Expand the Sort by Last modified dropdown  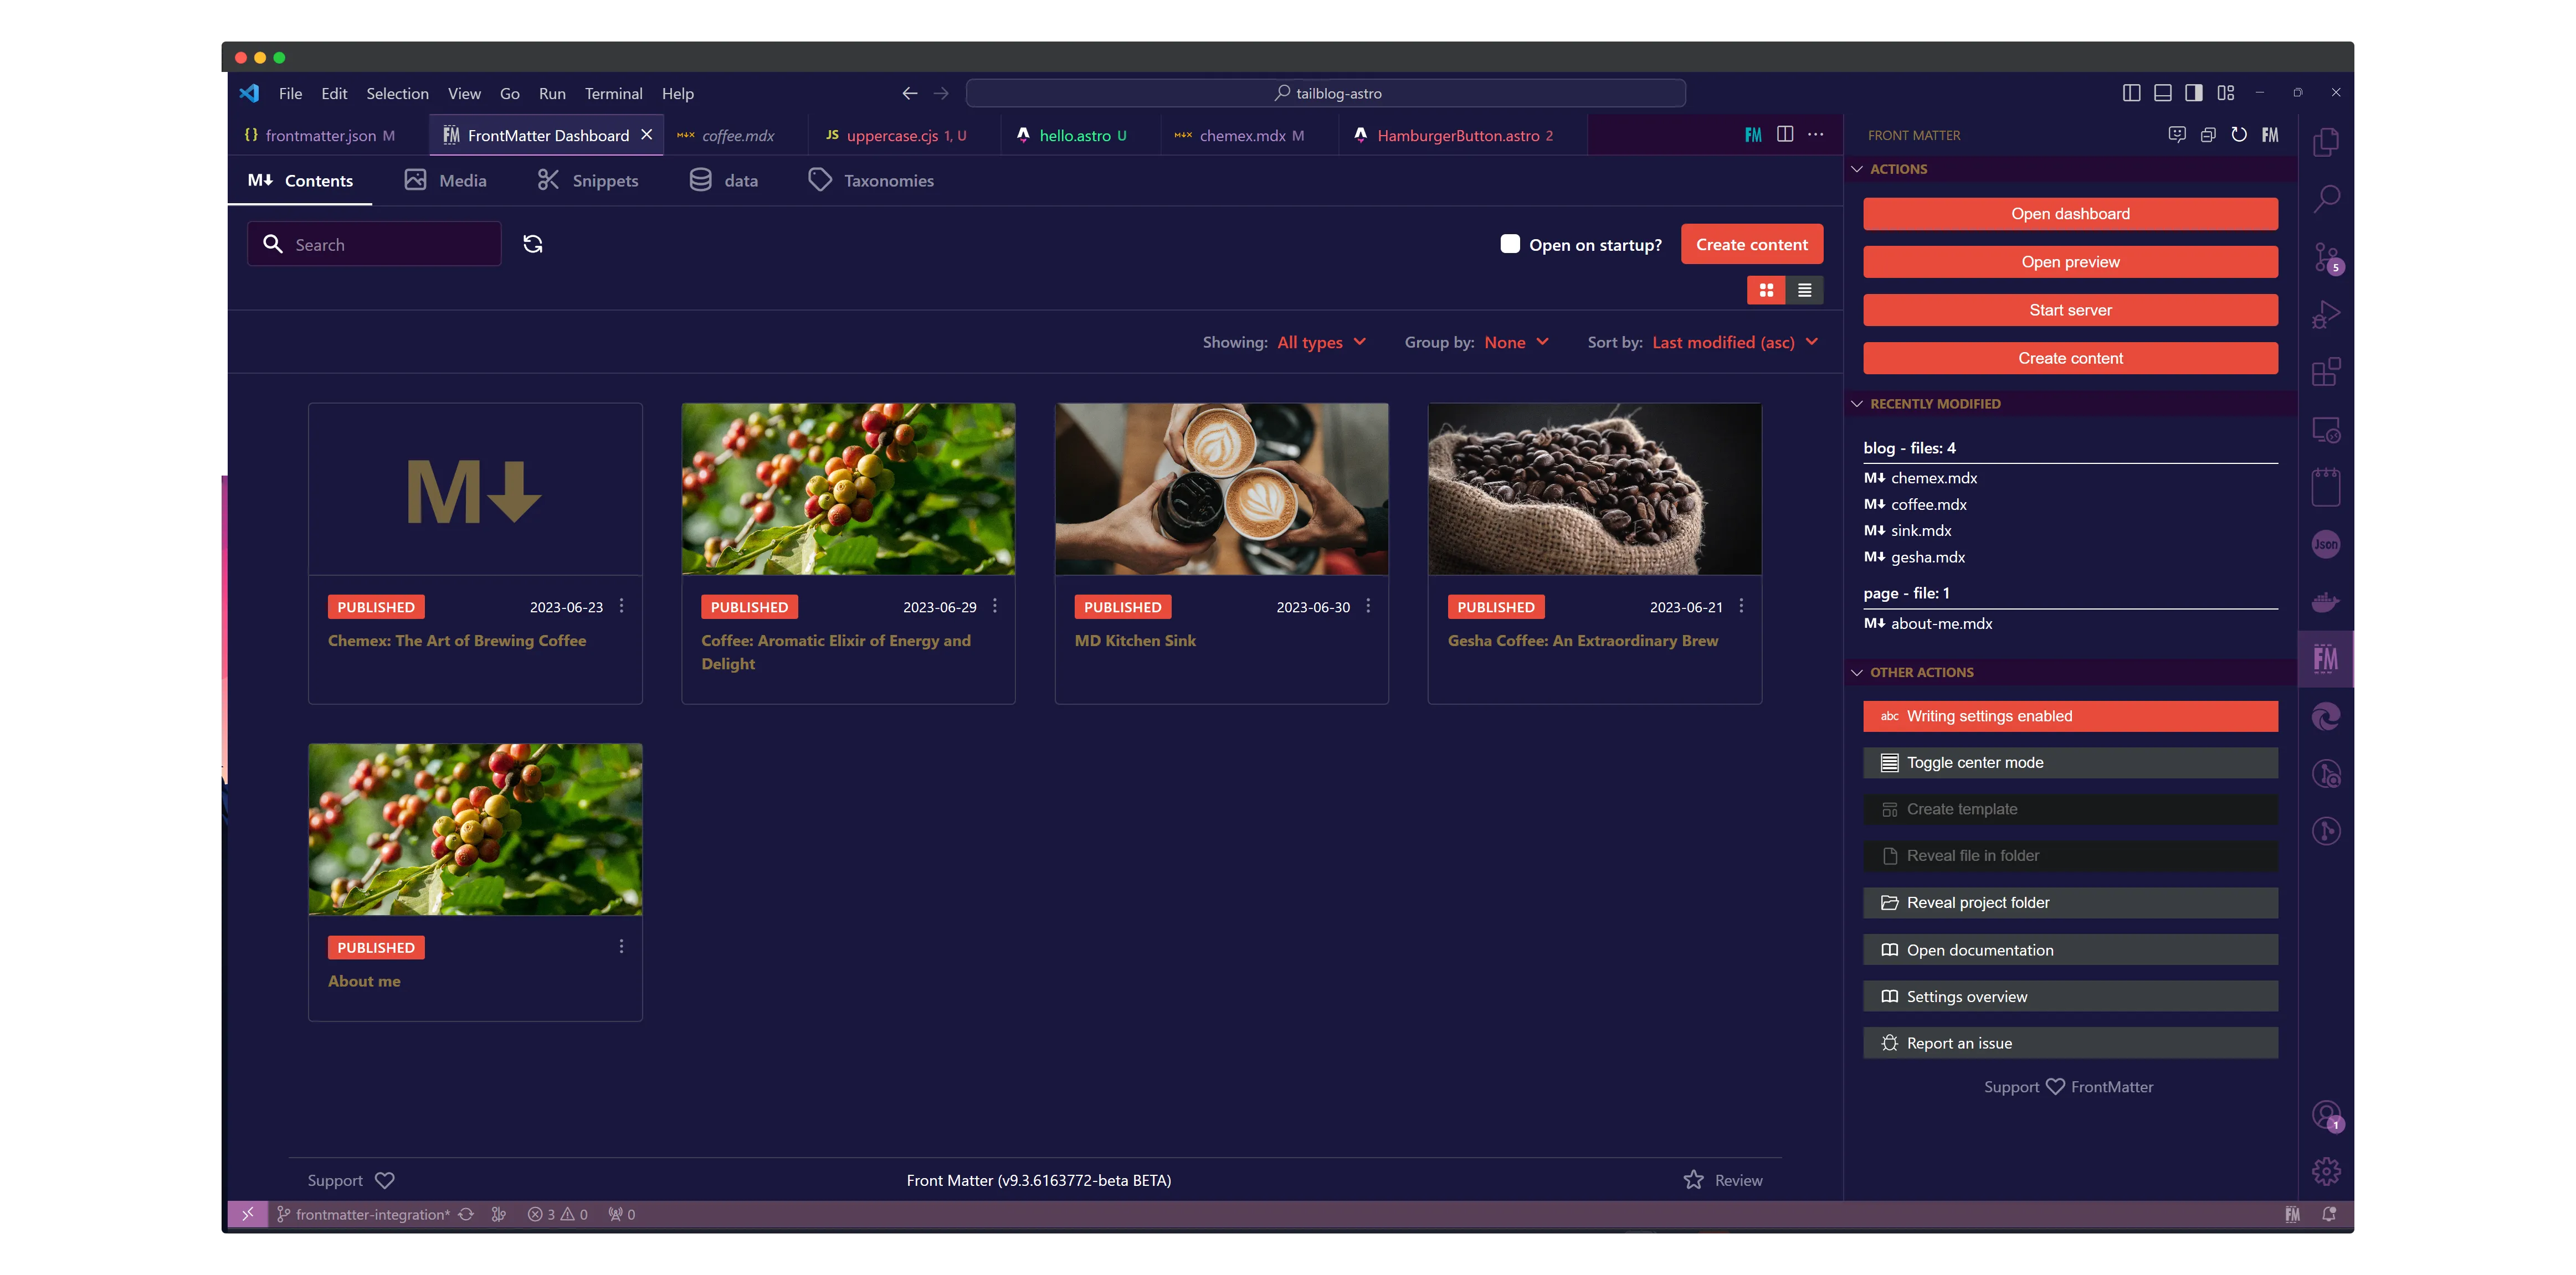(1734, 342)
